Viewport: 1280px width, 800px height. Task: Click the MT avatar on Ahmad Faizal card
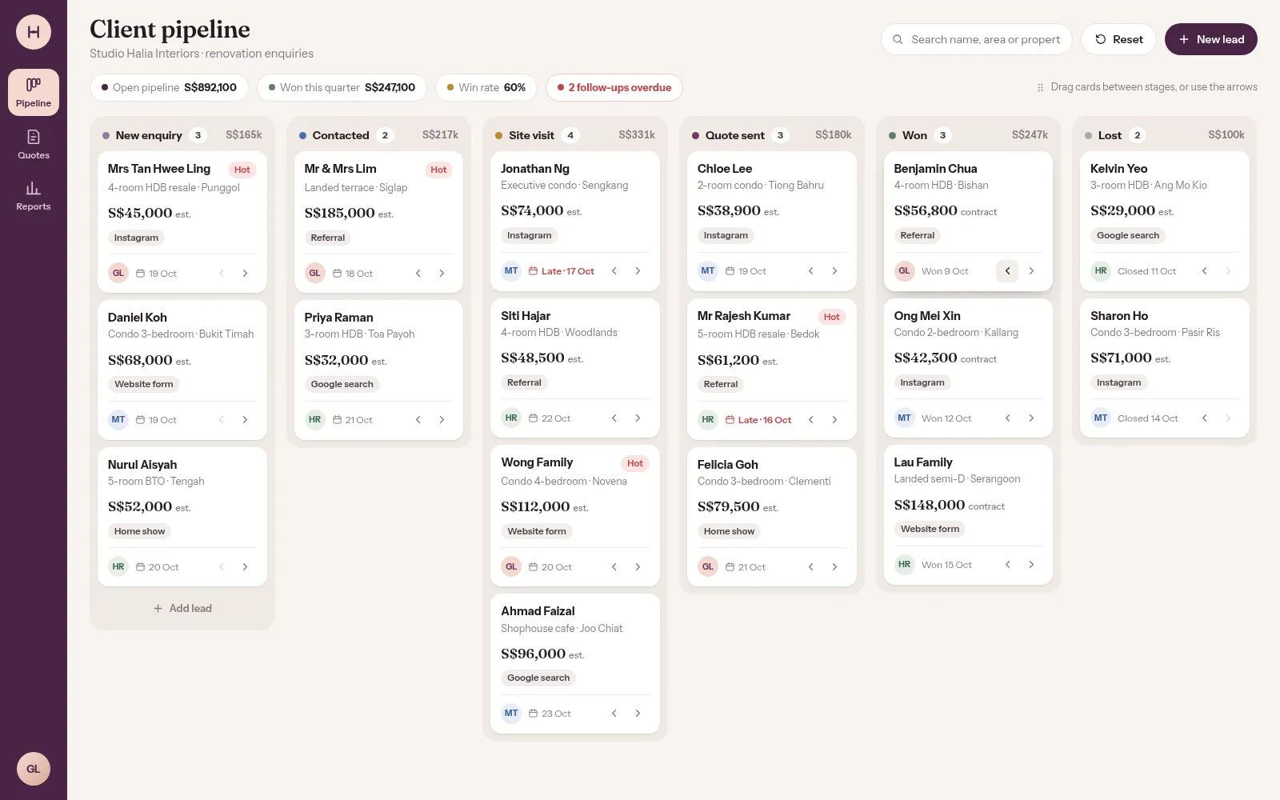[x=511, y=714]
